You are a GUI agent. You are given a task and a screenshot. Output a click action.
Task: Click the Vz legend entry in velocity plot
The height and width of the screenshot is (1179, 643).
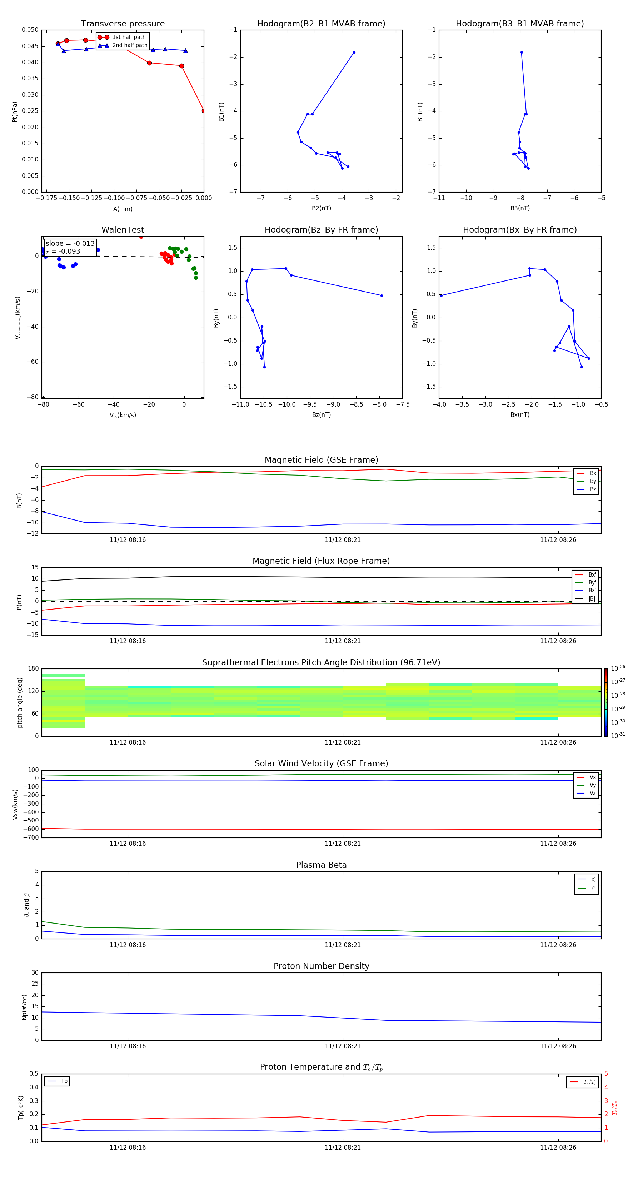pyautogui.click(x=586, y=793)
